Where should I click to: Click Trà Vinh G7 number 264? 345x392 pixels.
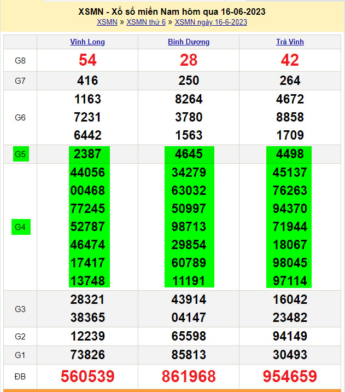290,80
